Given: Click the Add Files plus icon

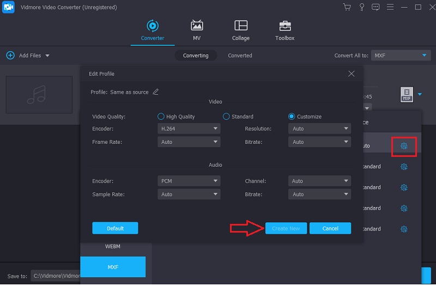Looking at the screenshot, I should (x=10, y=56).
